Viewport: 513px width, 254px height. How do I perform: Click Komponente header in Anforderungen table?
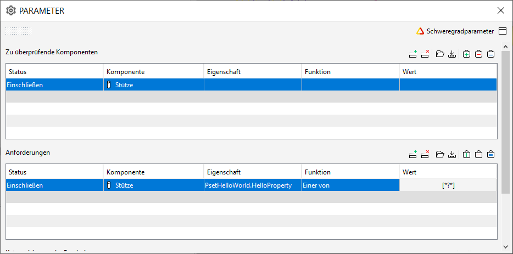click(x=154, y=172)
